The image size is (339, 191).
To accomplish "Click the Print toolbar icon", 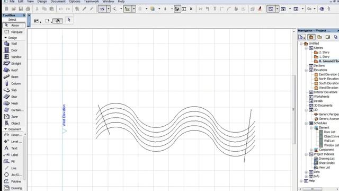I will point(28,9).
